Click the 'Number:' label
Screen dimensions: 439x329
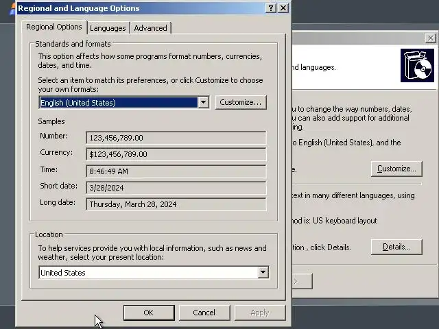point(54,136)
